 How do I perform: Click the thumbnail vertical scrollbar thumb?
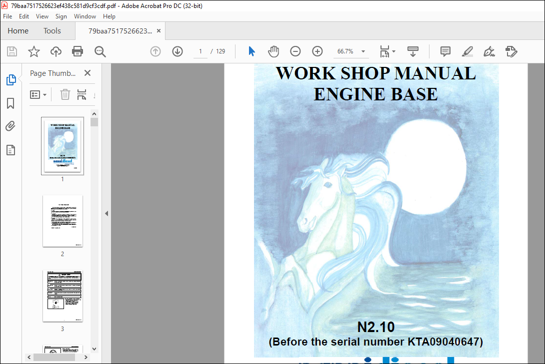(x=94, y=122)
